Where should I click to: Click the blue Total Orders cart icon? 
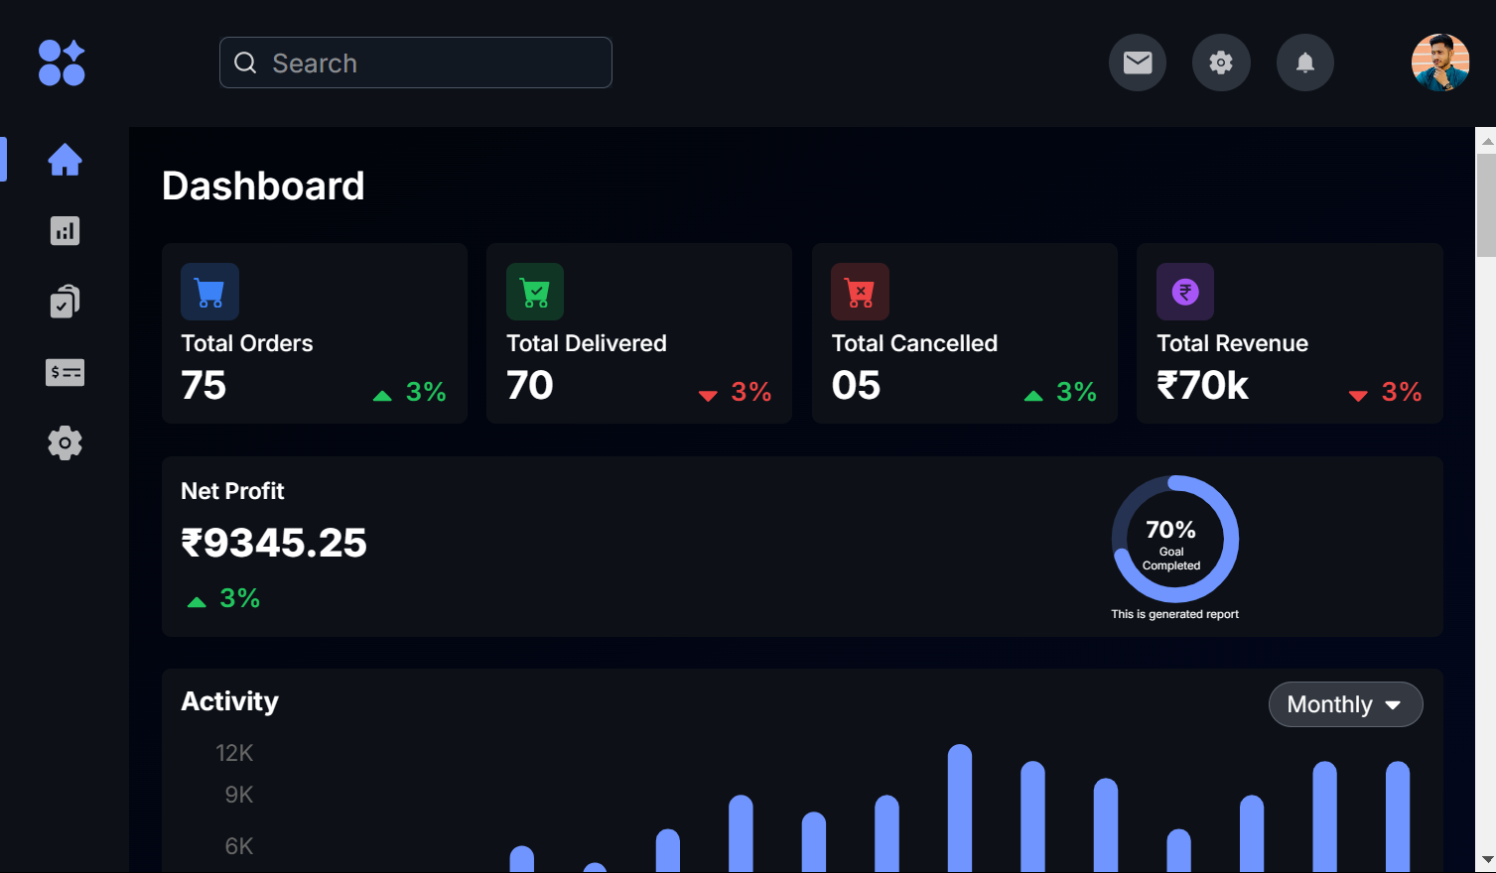[x=209, y=292]
